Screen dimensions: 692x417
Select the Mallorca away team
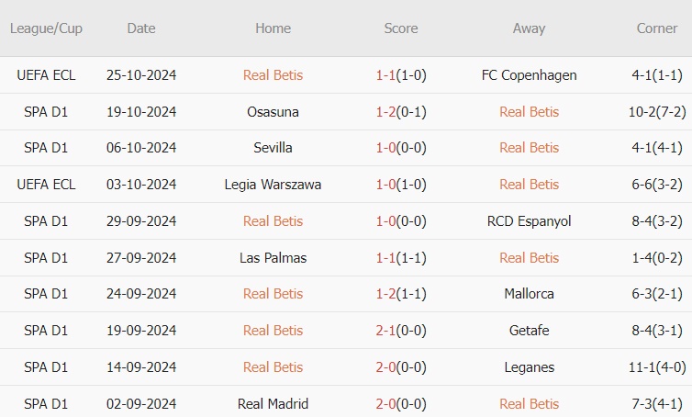pos(529,294)
